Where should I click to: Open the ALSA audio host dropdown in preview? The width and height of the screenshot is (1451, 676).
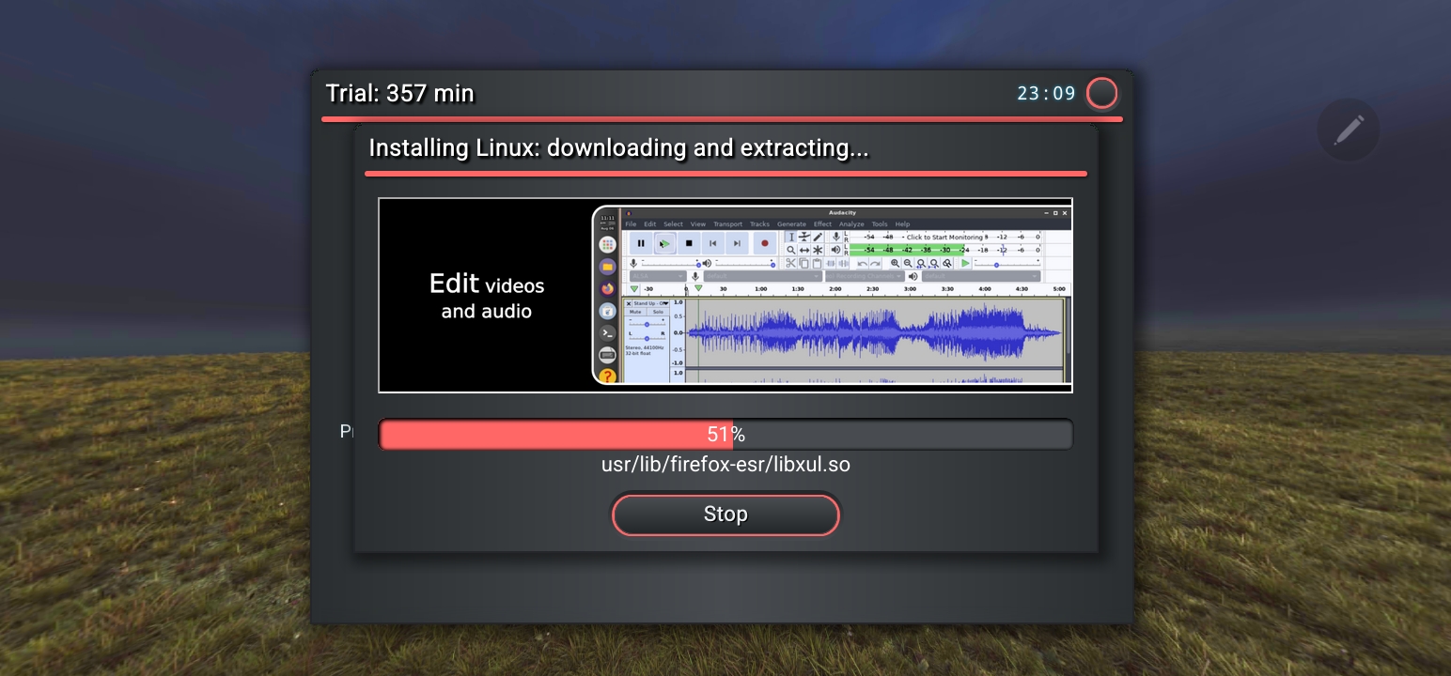(658, 276)
